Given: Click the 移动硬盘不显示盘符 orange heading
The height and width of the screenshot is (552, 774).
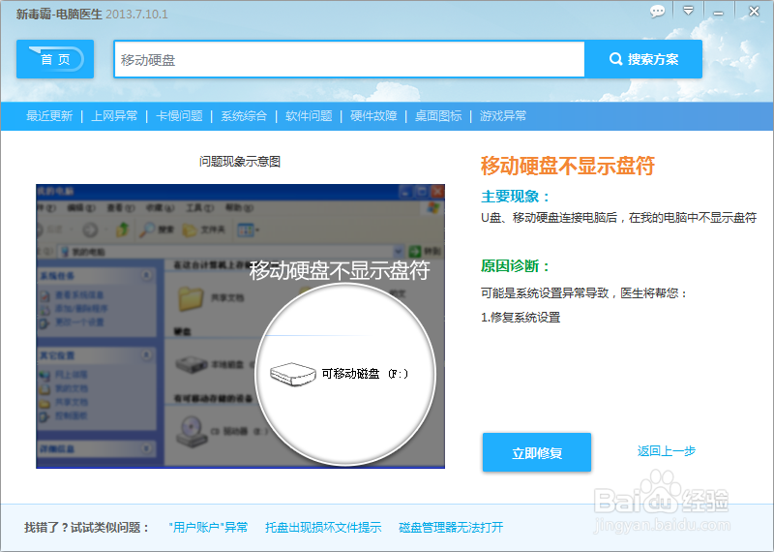Looking at the screenshot, I should point(568,166).
